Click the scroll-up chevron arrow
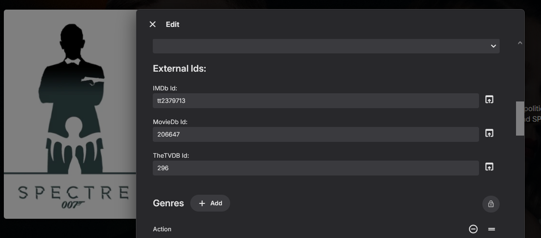 (x=520, y=43)
